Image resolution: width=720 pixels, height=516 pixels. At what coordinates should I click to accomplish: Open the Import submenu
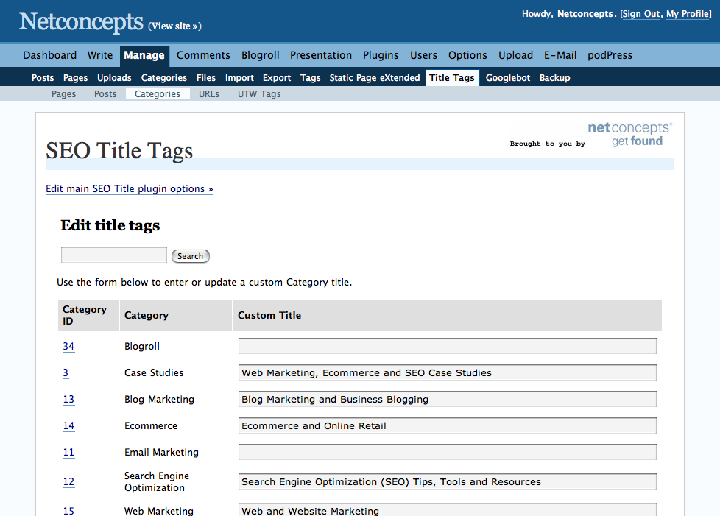[x=239, y=78]
